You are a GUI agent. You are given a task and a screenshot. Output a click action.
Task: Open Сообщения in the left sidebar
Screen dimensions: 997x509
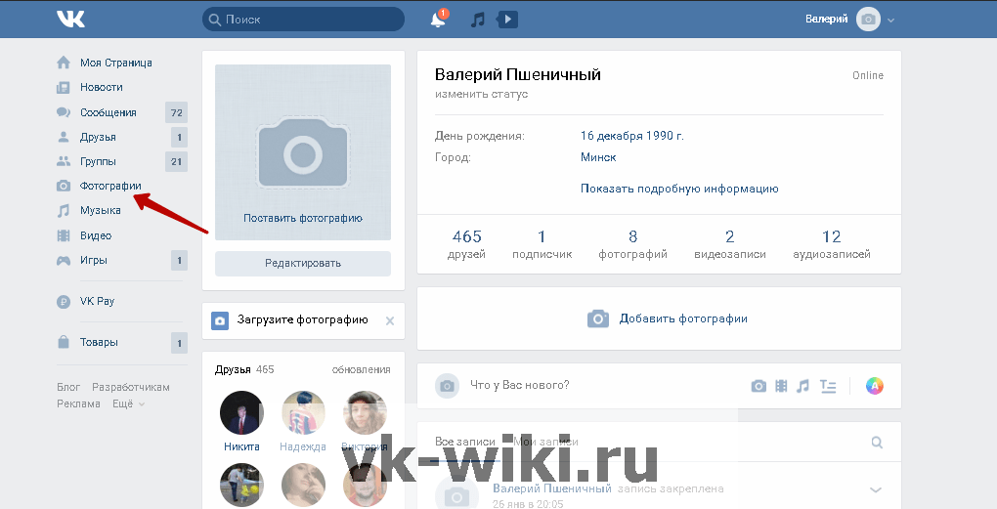(x=108, y=112)
